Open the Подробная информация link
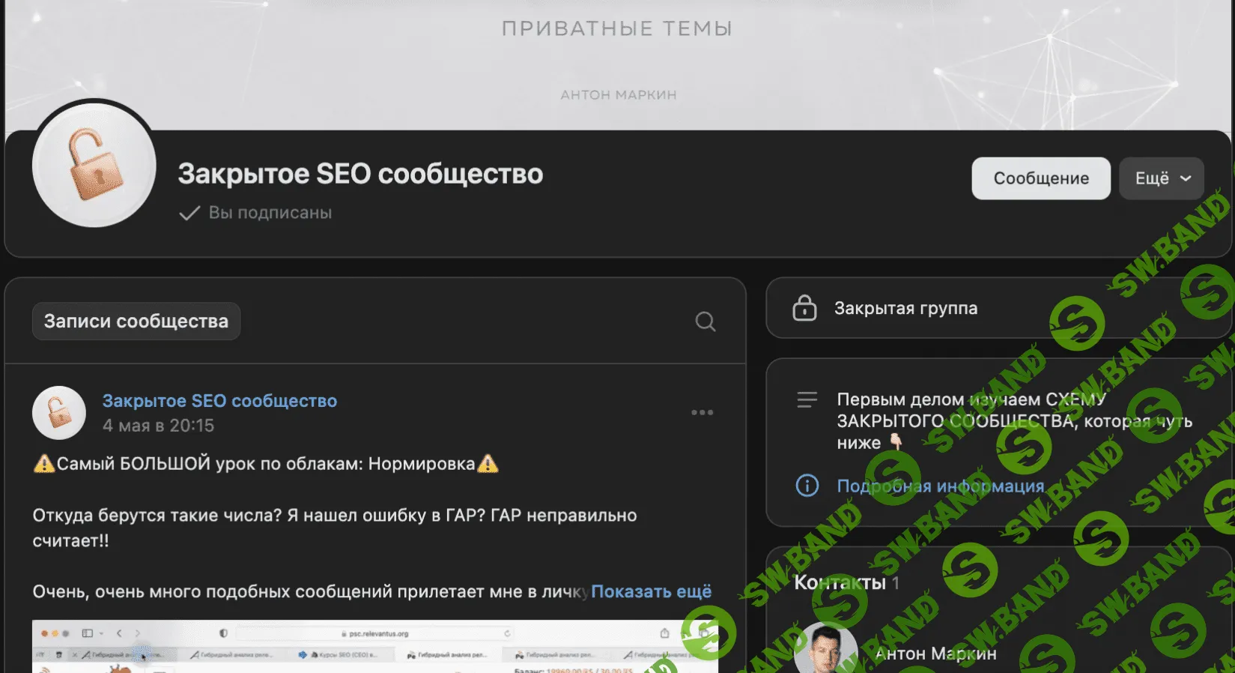Screen dimensions: 1235x673 pyautogui.click(x=940, y=486)
